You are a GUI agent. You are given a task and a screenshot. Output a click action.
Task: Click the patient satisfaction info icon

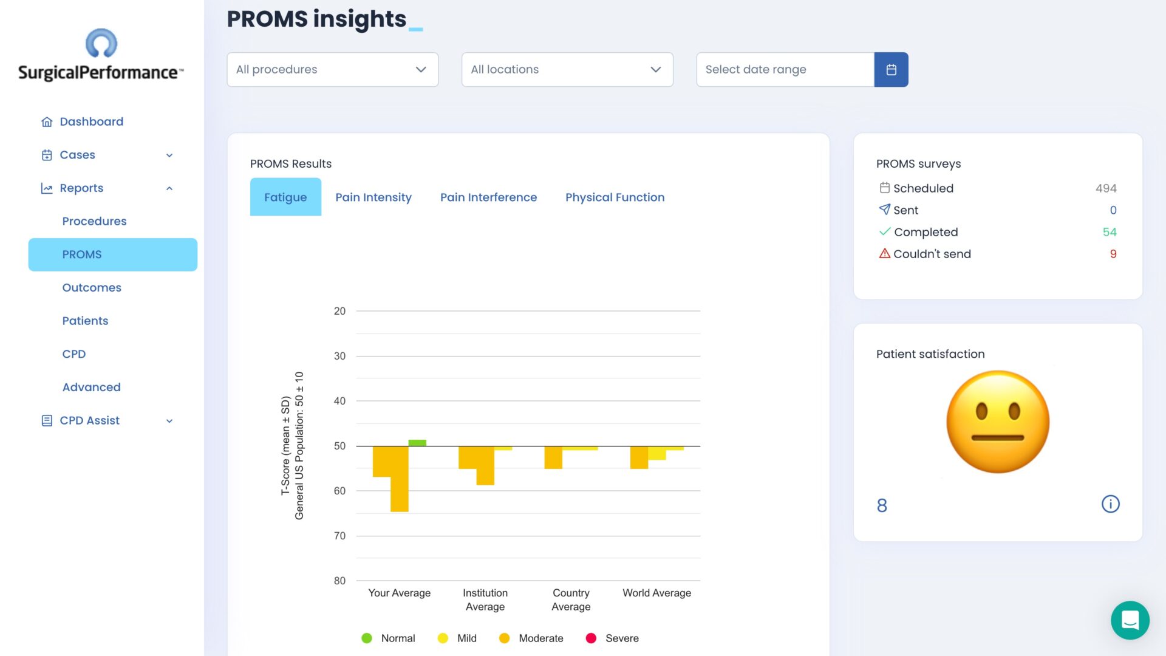tap(1110, 504)
